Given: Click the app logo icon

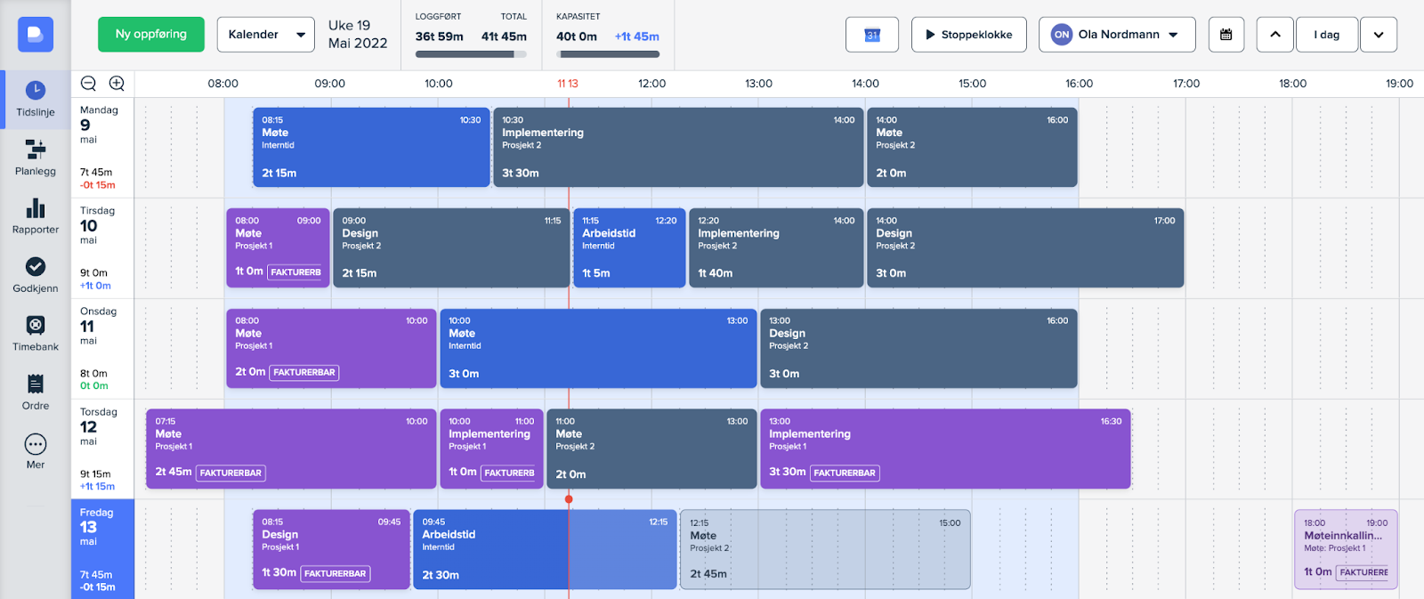Looking at the screenshot, I should coord(36,35).
